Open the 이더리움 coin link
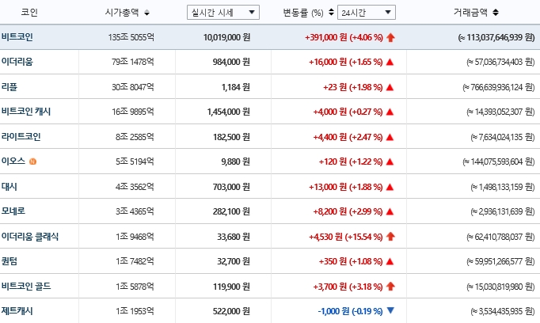The height and width of the screenshot is (323, 540). click(x=17, y=62)
